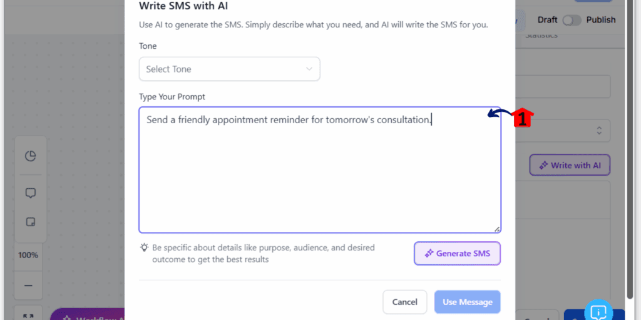Open the statistics pie chart icon
This screenshot has width=641, height=320.
coord(31,156)
